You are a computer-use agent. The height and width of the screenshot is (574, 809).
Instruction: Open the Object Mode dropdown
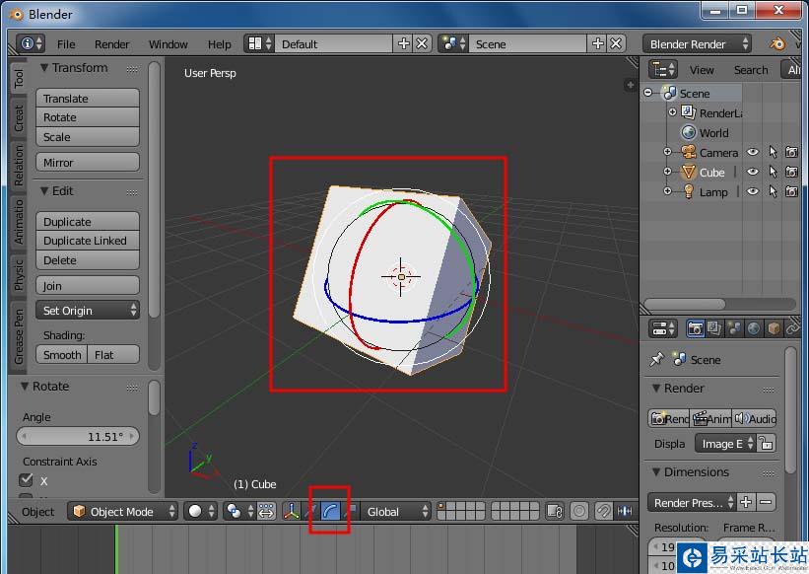click(122, 511)
